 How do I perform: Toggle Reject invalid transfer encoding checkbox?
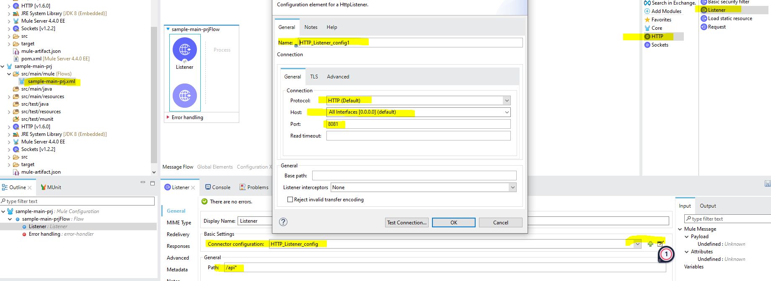pyautogui.click(x=290, y=200)
